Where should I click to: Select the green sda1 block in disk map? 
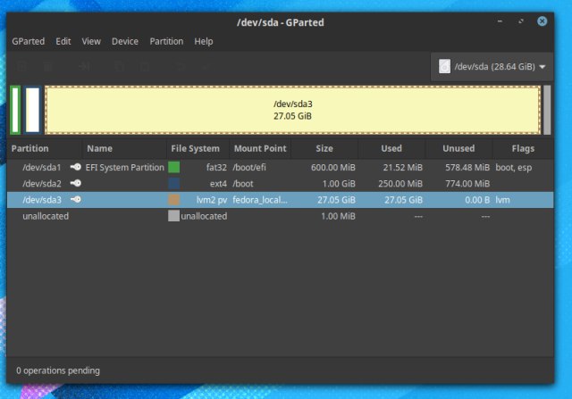coord(15,110)
